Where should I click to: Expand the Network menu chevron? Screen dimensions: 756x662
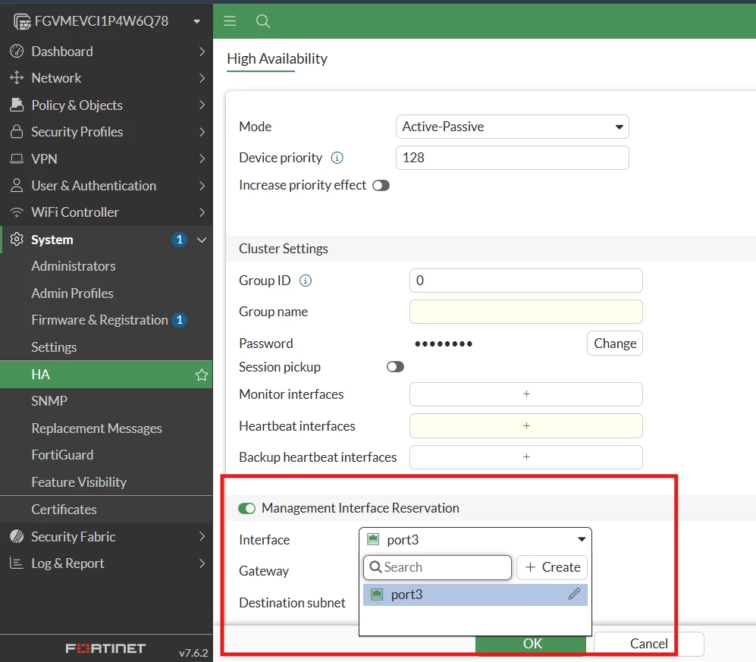[x=202, y=78]
